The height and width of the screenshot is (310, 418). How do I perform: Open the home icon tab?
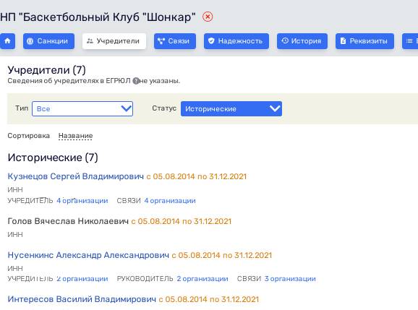[7, 41]
